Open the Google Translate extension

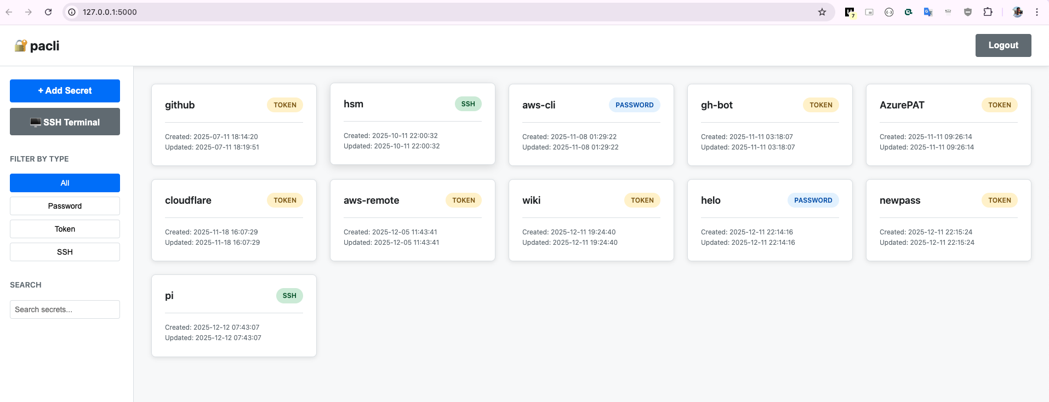coord(928,12)
